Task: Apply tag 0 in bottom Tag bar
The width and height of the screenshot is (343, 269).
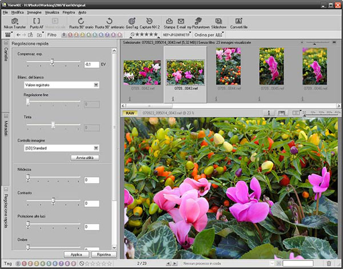Action: pyautogui.click(x=18, y=263)
